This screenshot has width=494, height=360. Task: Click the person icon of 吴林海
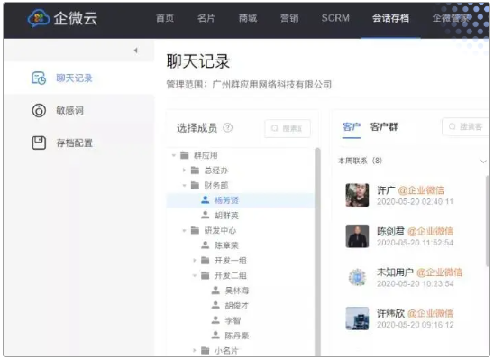[x=215, y=290]
